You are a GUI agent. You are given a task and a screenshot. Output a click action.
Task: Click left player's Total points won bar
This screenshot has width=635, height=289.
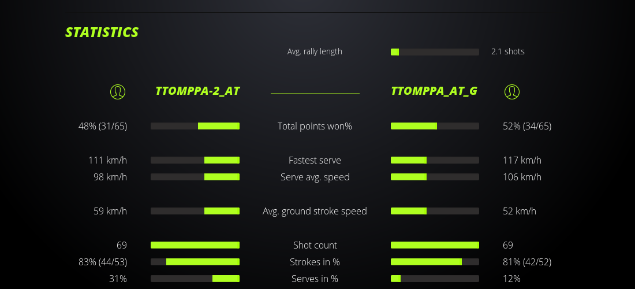coord(195,126)
